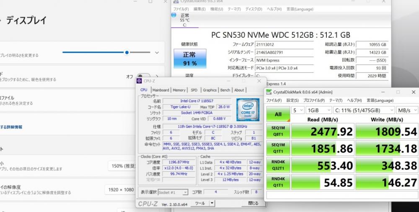Open the test count dropdown showing 5

coord(297,110)
